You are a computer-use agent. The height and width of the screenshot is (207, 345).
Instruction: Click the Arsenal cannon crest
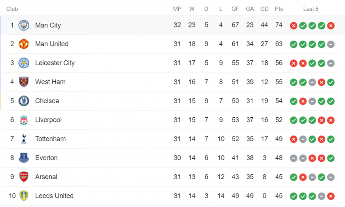(x=24, y=177)
